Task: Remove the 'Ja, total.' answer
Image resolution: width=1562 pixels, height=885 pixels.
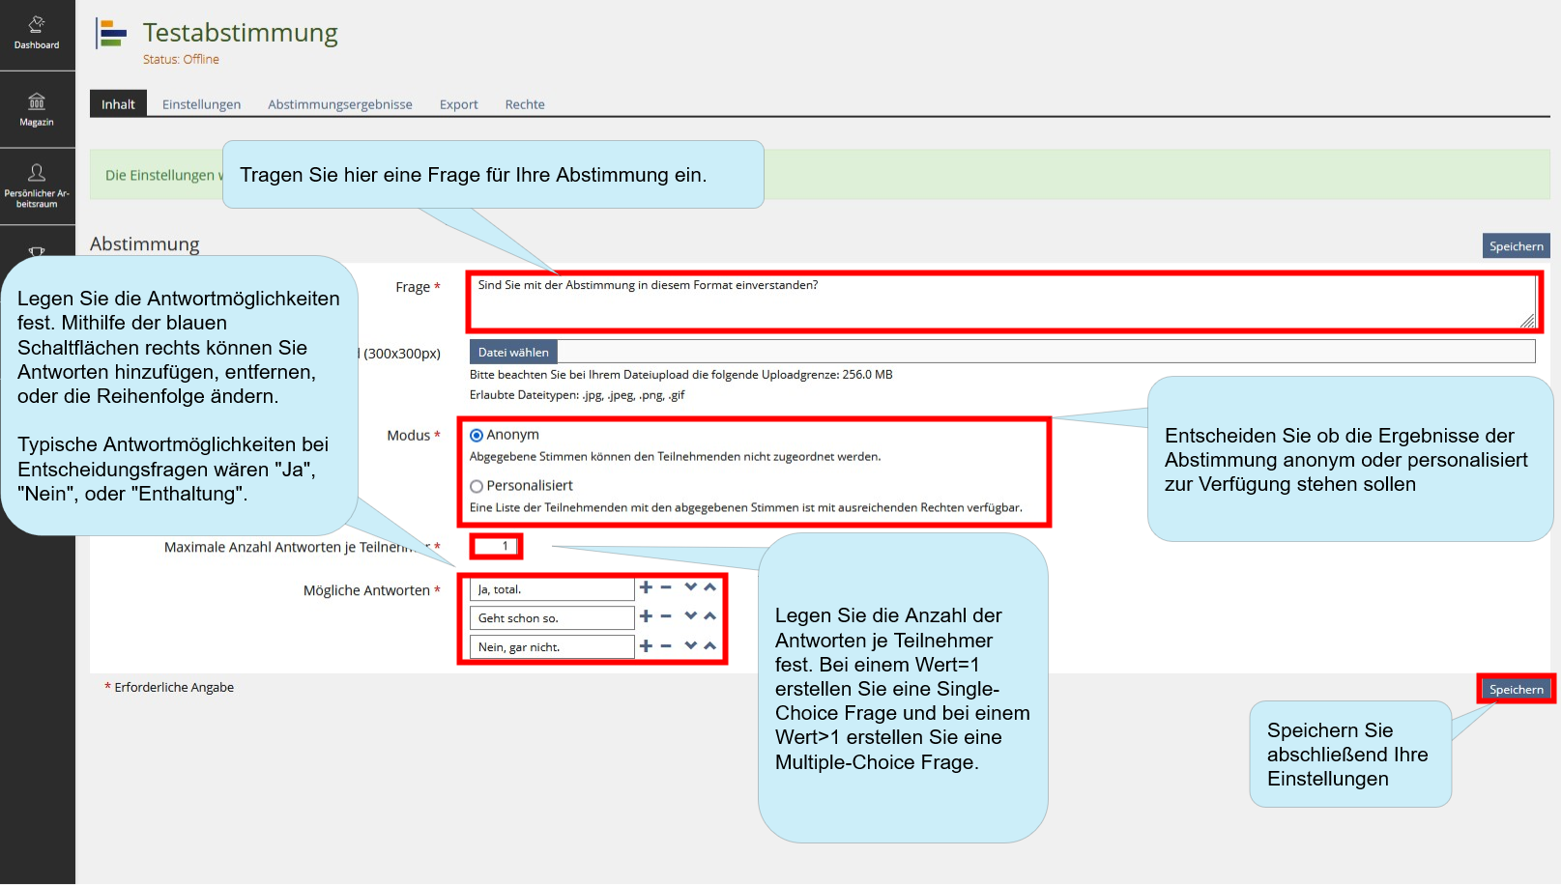Action: pos(666,587)
